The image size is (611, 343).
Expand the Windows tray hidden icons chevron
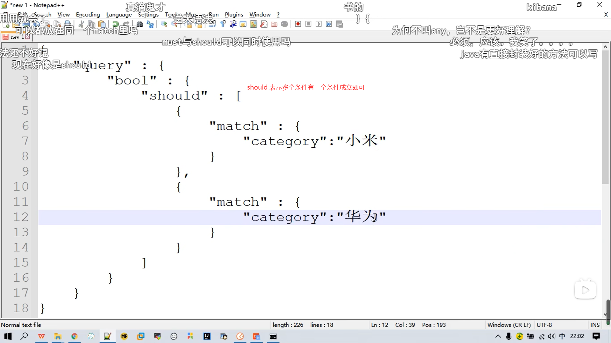coord(498,336)
